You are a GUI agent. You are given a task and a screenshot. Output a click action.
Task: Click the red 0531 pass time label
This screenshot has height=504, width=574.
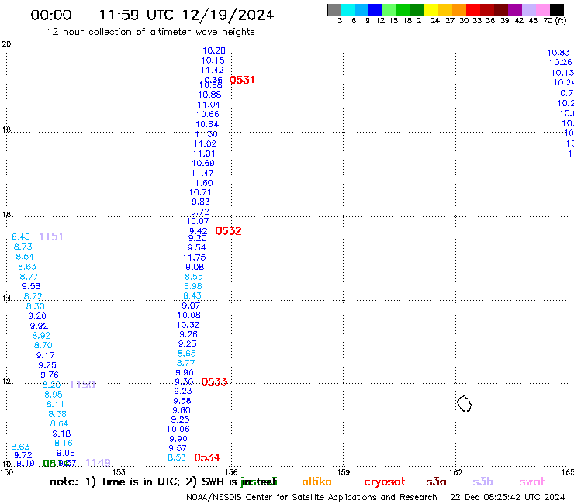(242, 80)
